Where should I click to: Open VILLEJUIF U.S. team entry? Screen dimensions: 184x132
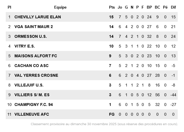coord(29,85)
